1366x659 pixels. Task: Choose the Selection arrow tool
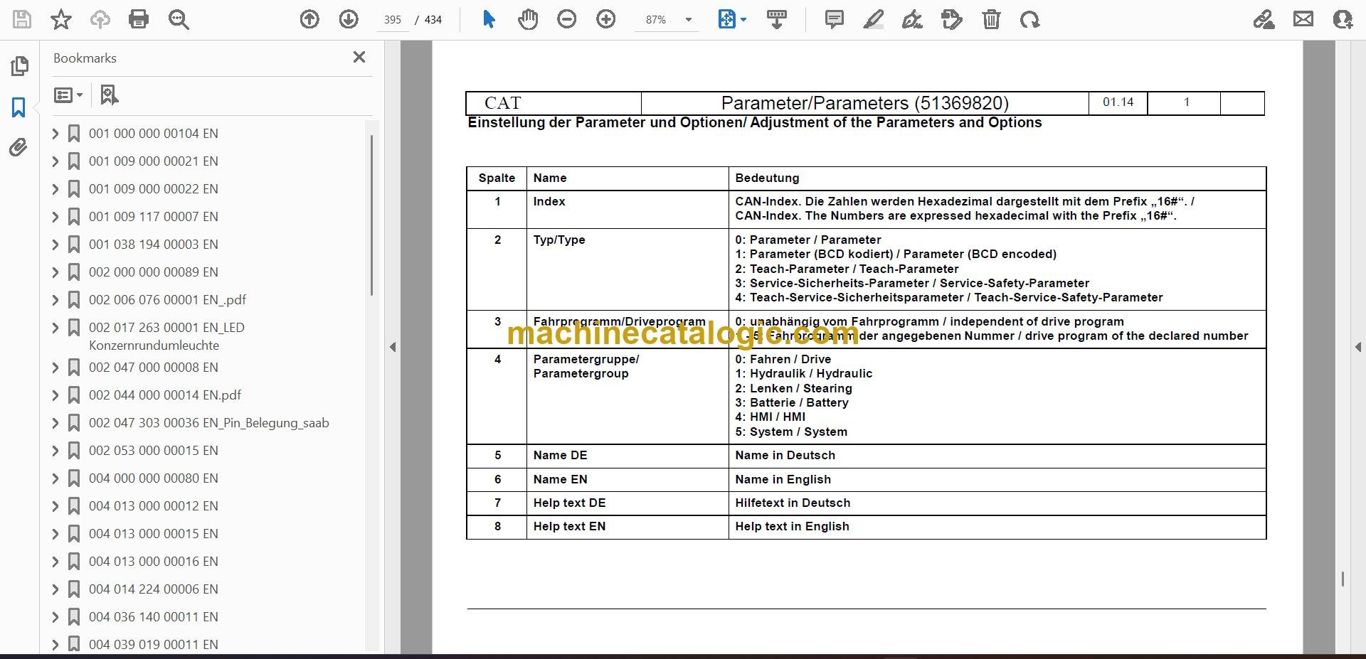(488, 19)
